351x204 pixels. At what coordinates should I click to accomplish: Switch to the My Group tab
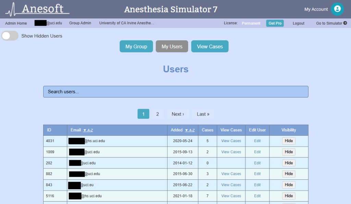[x=136, y=46]
